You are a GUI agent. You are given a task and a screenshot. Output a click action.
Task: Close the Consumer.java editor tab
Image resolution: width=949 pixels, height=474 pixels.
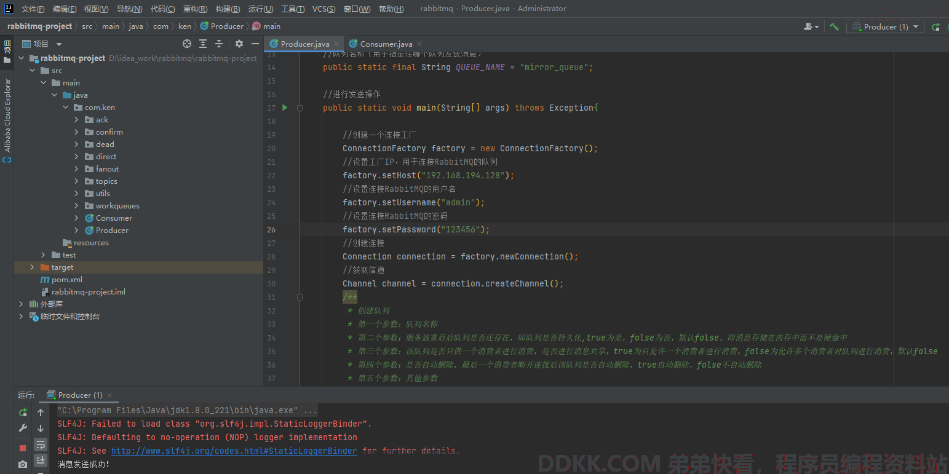coord(419,44)
